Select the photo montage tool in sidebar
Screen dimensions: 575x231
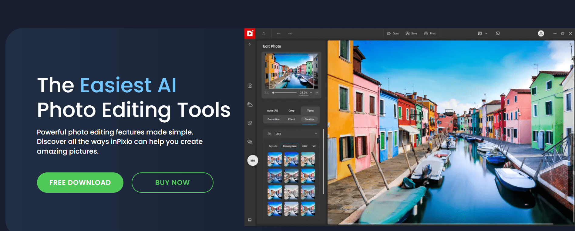click(x=250, y=142)
